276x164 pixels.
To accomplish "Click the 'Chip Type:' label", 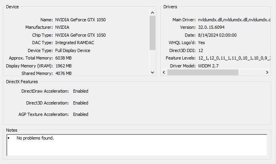I will coord(42,35).
